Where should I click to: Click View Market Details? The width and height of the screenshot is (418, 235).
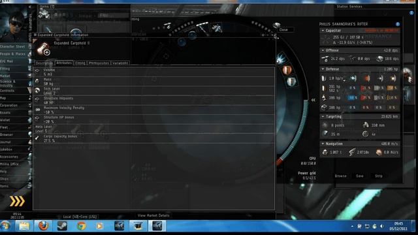point(153,215)
